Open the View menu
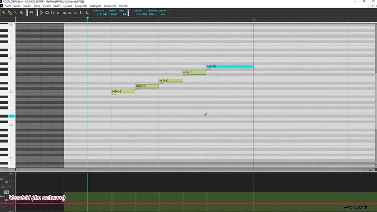This screenshot has width=377, height=212. click(27, 6)
